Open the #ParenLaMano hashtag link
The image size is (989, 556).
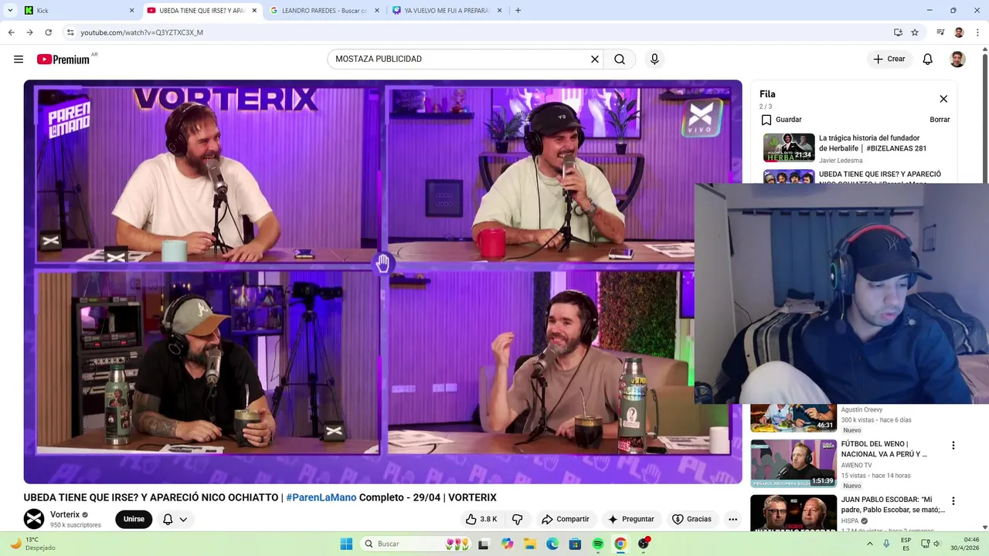(321, 497)
